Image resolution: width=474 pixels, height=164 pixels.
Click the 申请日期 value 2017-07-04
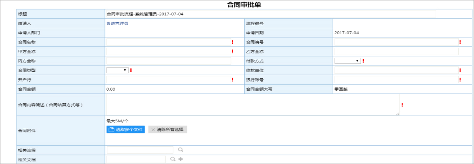[346, 33]
